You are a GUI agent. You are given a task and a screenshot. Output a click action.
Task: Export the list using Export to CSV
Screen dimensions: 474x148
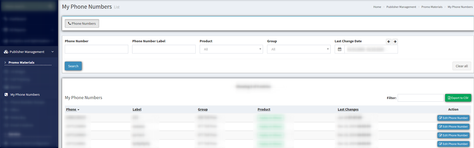458,98
